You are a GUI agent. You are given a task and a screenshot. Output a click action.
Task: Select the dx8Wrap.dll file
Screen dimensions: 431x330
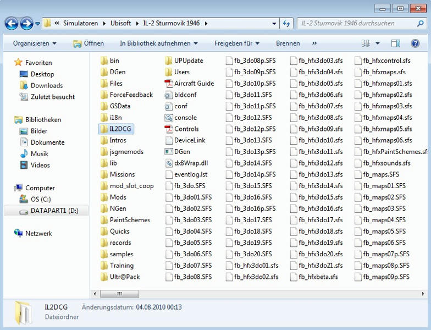click(x=186, y=163)
